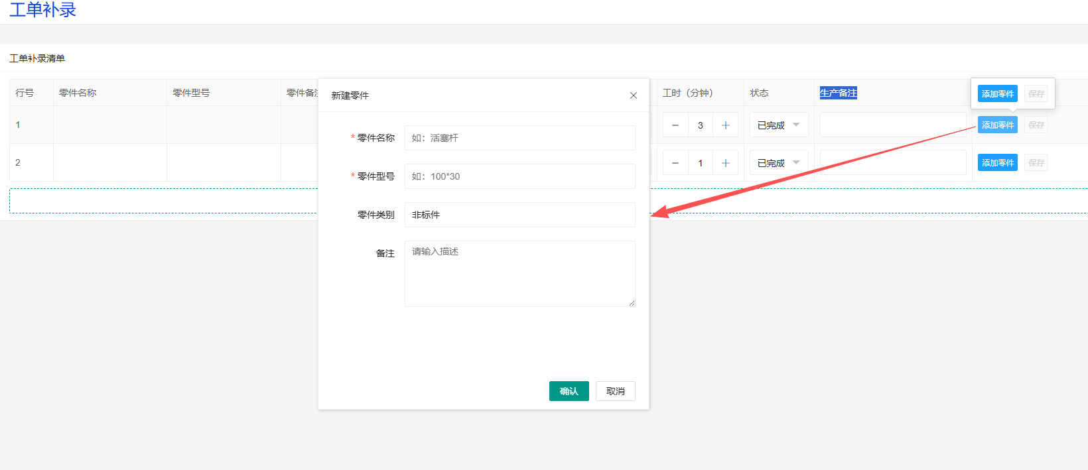The height and width of the screenshot is (470, 1088).
Task: Click the 工时 value 3 in row 1
Action: point(701,125)
